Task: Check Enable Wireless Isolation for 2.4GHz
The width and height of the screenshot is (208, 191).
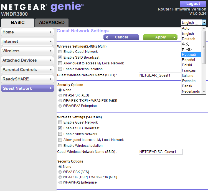Action: [x=60, y=69]
